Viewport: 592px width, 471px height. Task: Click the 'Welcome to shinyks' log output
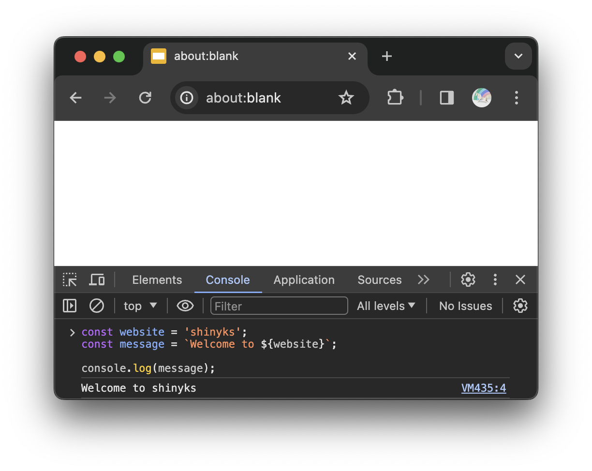point(139,388)
